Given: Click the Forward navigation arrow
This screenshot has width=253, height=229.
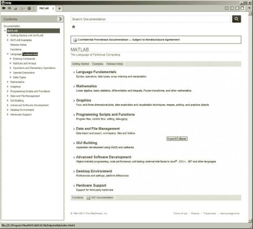Looking at the screenshot, I should tap(9, 8).
